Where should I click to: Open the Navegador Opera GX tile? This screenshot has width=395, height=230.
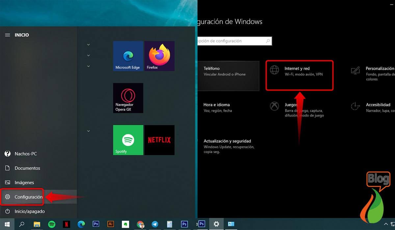pos(128,98)
